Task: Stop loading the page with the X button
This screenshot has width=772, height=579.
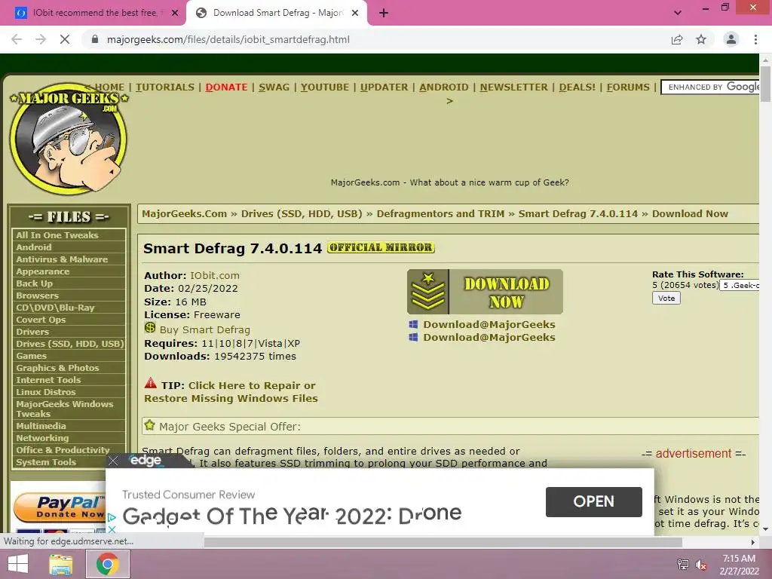Action: click(65, 39)
